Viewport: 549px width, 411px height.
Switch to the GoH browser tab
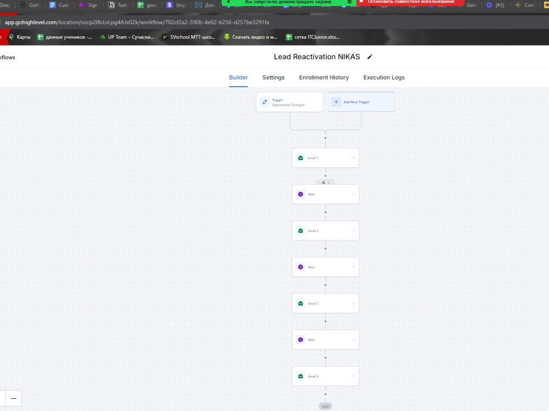tap(30, 5)
